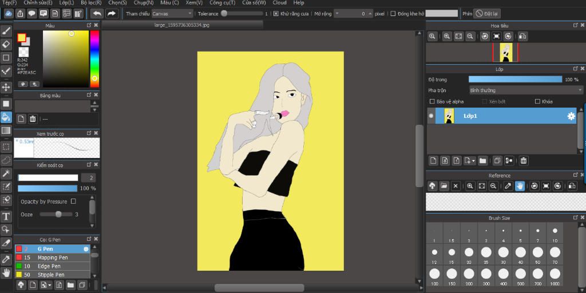Add a layer folder in Lớp panel
This screenshot has width=586, height=293.
(482, 161)
